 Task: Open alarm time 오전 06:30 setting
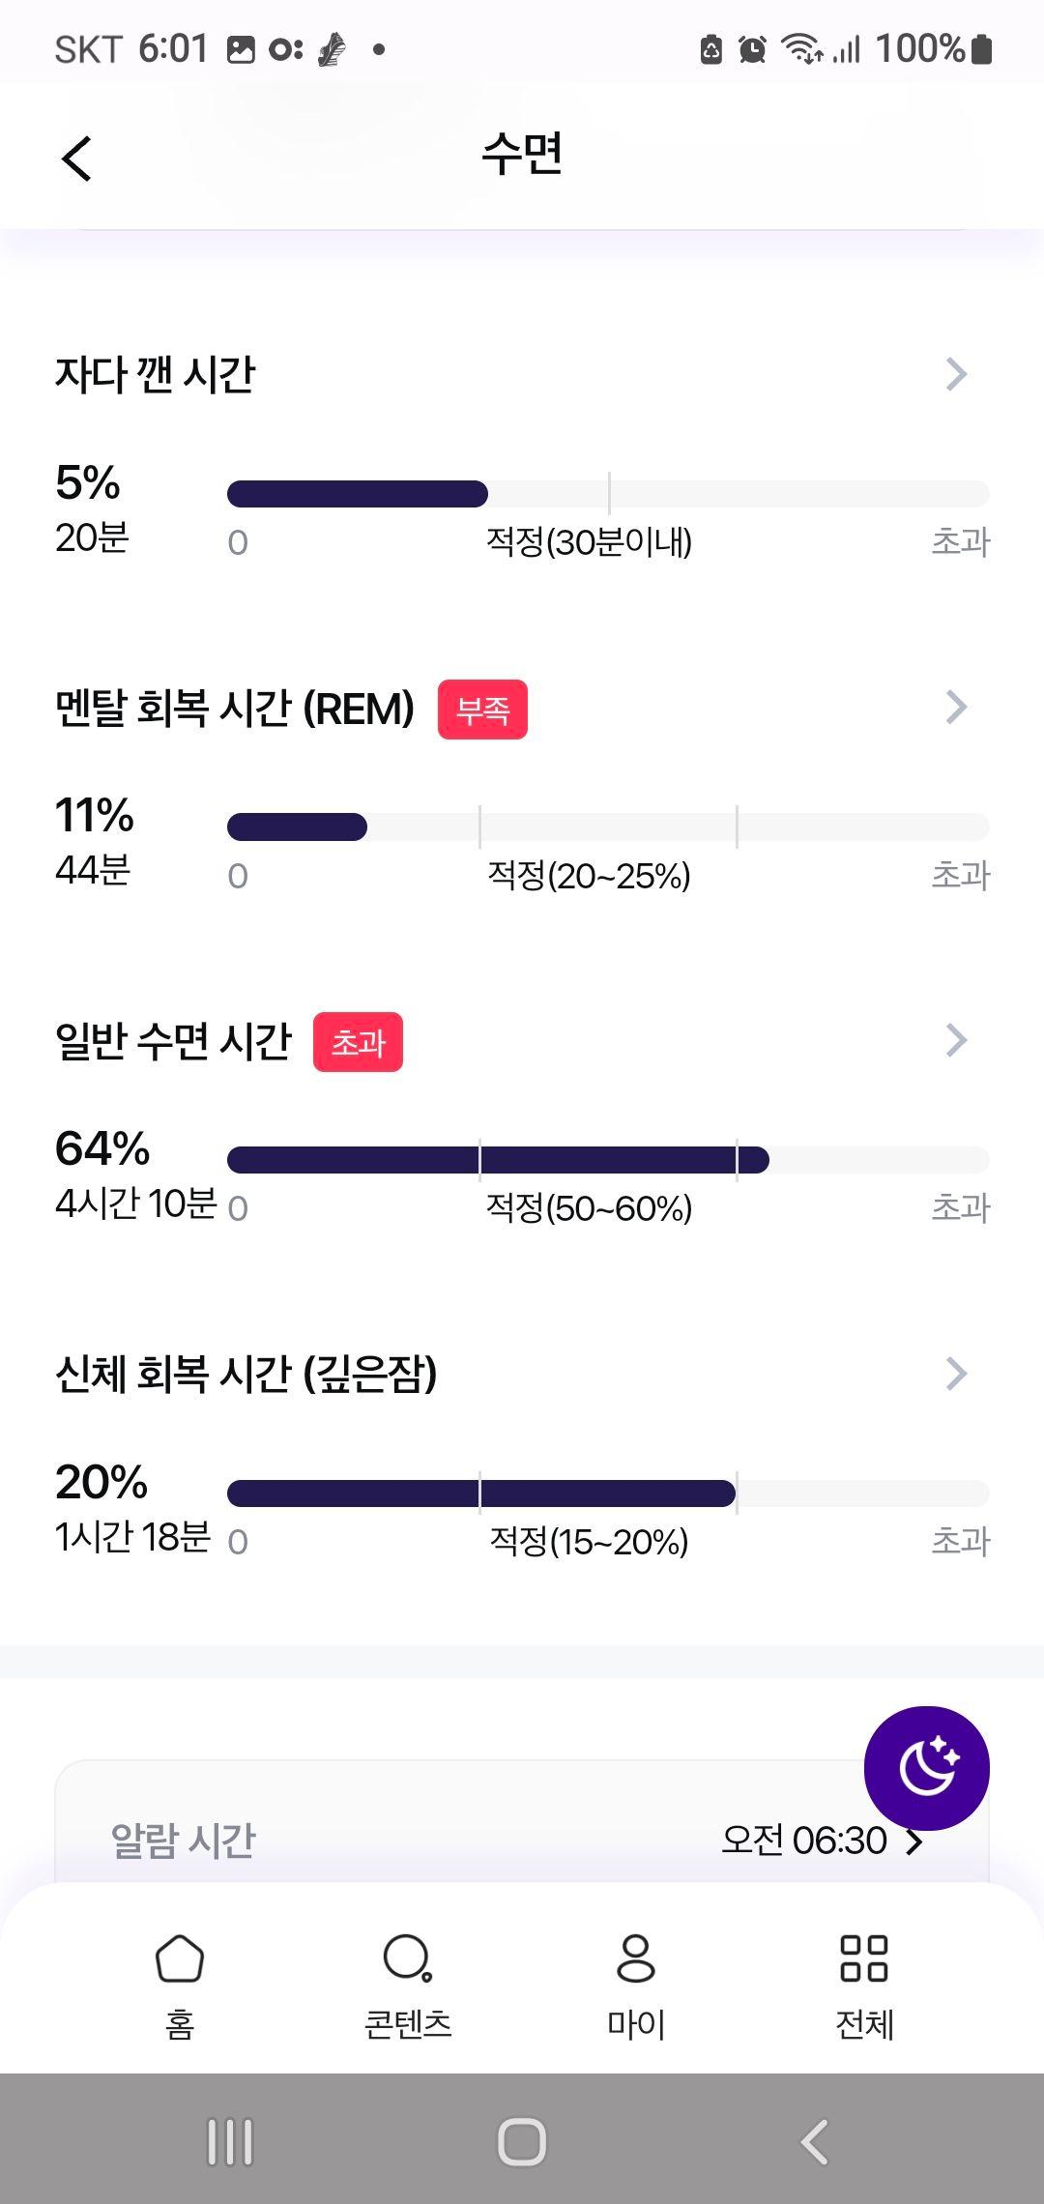pyautogui.click(x=823, y=1841)
